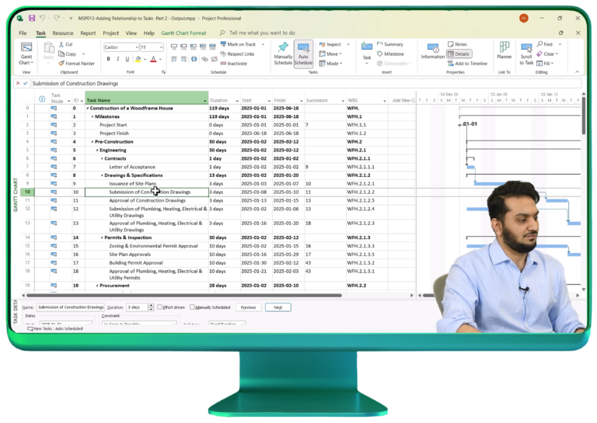Click the Add New Column header
The width and height of the screenshot is (597, 423).
click(403, 101)
